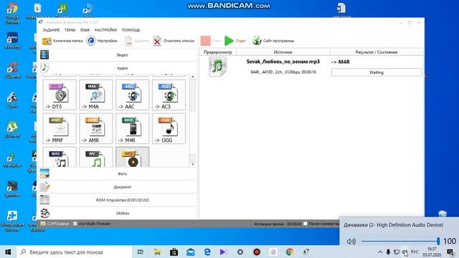Choose the -> AAC audio format

[132, 95]
